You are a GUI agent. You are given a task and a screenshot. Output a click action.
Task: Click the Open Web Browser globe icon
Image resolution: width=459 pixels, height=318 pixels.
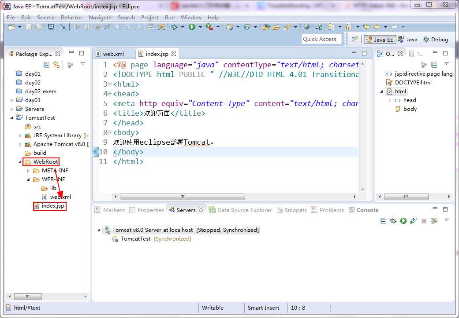pos(306,27)
